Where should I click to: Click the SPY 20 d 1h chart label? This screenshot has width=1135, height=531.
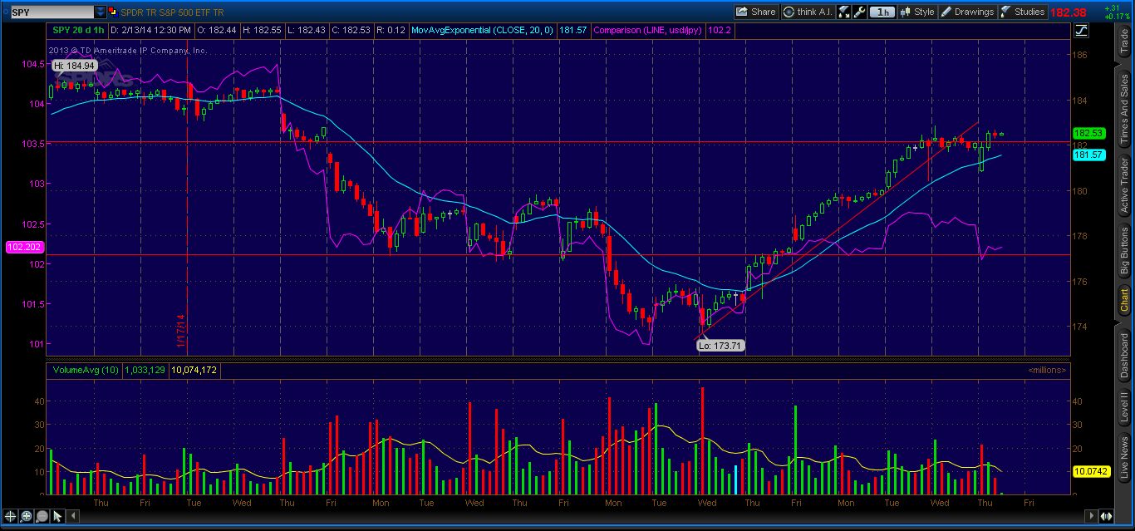[78, 30]
